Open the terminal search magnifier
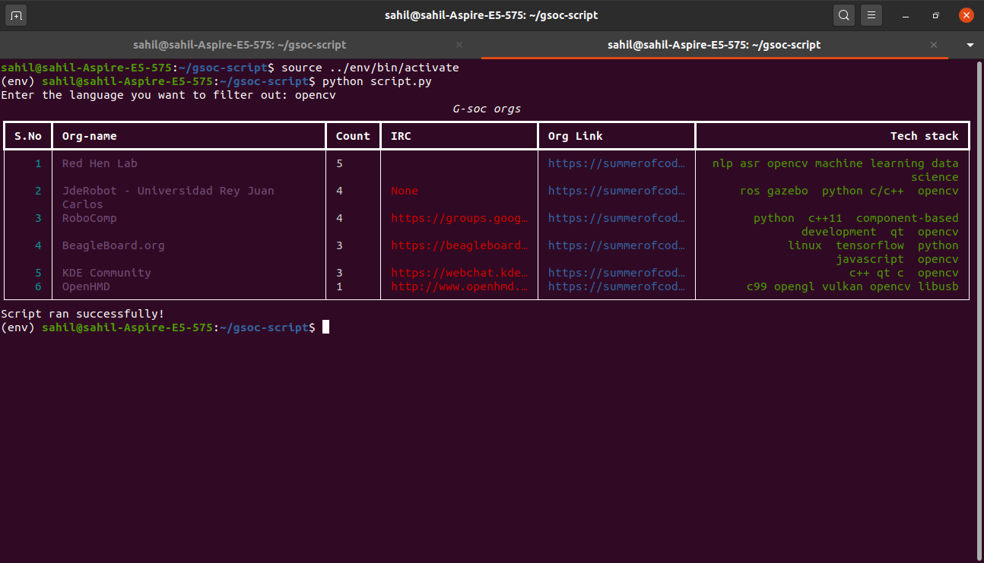Image resolution: width=984 pixels, height=563 pixels. click(844, 15)
